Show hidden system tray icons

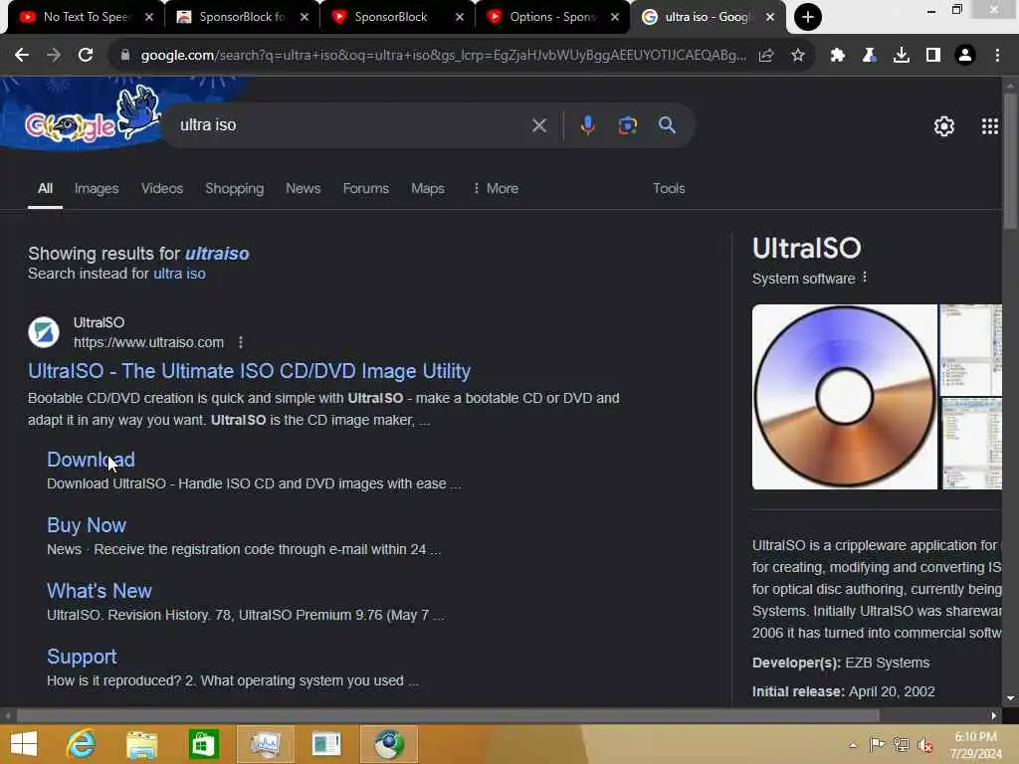click(853, 744)
